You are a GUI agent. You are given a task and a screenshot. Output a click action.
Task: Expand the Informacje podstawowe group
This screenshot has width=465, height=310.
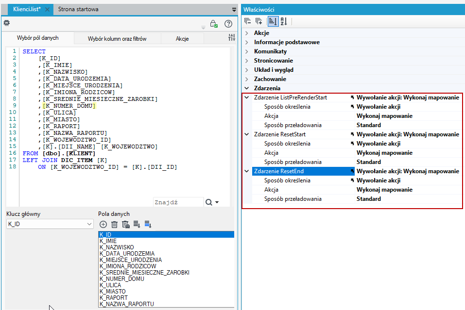247,42
